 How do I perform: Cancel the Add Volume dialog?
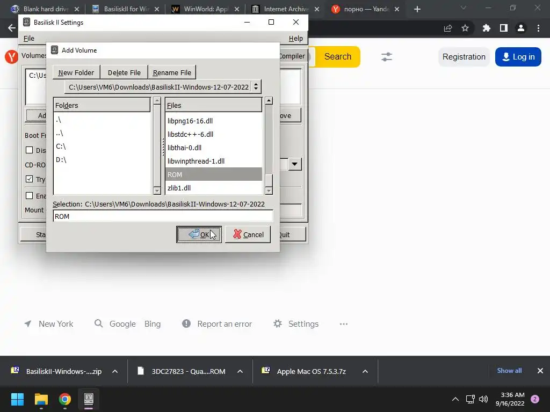(248, 234)
